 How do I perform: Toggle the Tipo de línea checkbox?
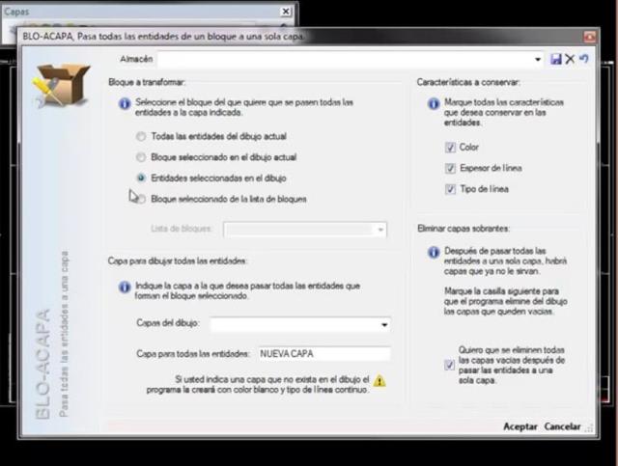pyautogui.click(x=450, y=189)
